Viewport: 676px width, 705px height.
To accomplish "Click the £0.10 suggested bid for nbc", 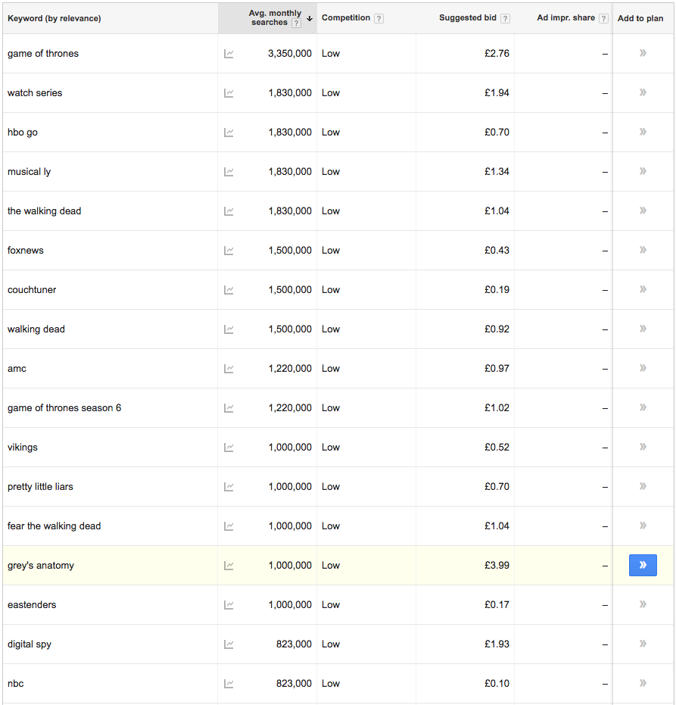I will [x=497, y=684].
